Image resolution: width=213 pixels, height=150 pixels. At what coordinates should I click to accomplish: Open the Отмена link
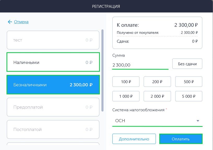pyautogui.click(x=21, y=22)
